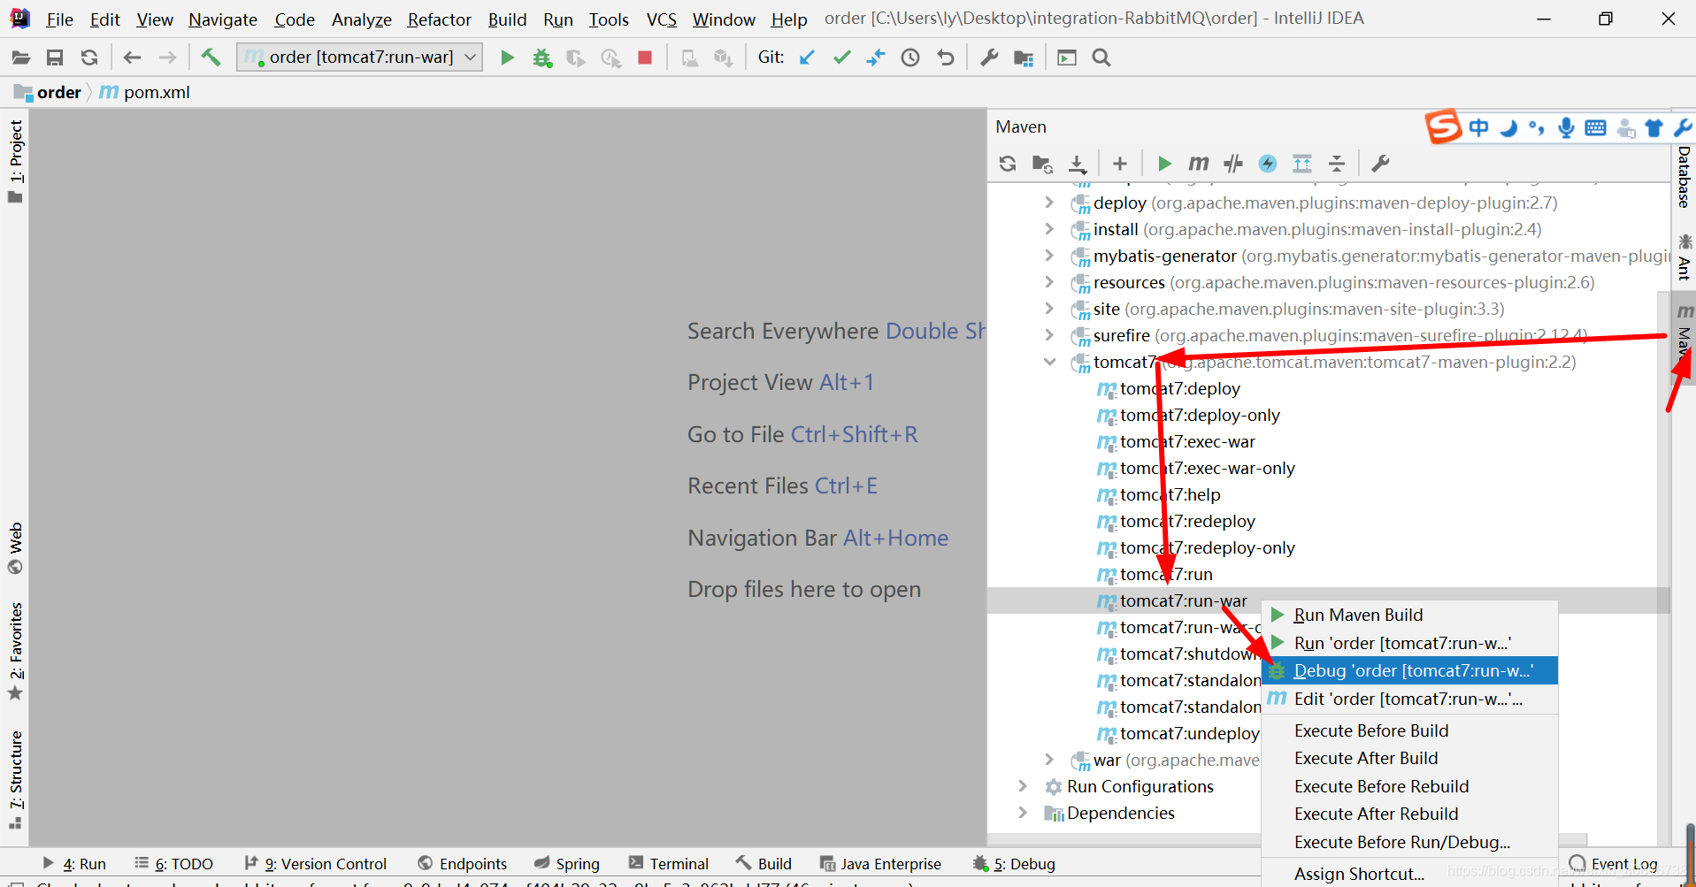Expand the deploy plugin node
This screenshot has height=887, width=1696.
pos(1049,203)
